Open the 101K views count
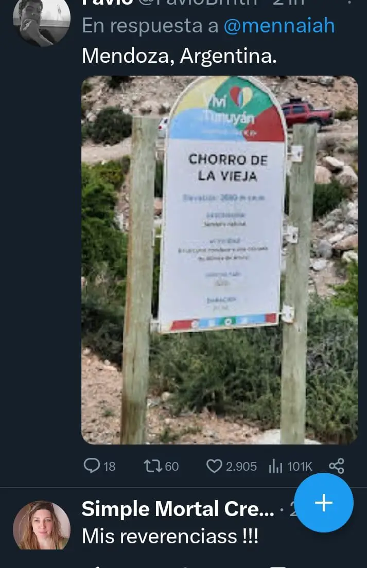This screenshot has width=367, height=568. click(x=299, y=467)
